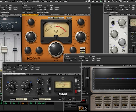The image size is (136, 112).
Task: Click the H-Comp Analog knob
Action: (31, 22)
